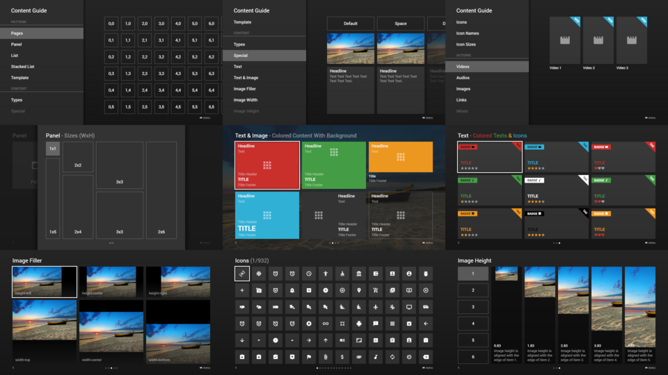Select the wheelchair accessible icon
The width and height of the screenshot is (668, 375).
tap(342, 274)
